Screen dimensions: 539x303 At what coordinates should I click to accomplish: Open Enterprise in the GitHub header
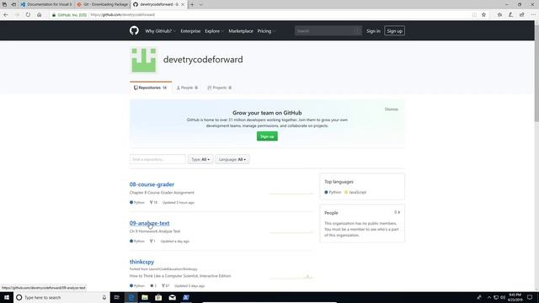pyautogui.click(x=190, y=31)
